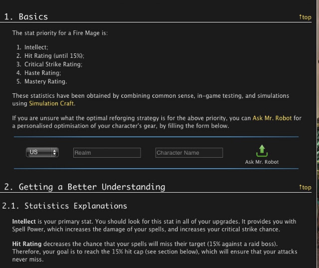Click the bold Hit Rating term in the explanations
The width and height of the screenshot is (319, 268).
(26, 244)
